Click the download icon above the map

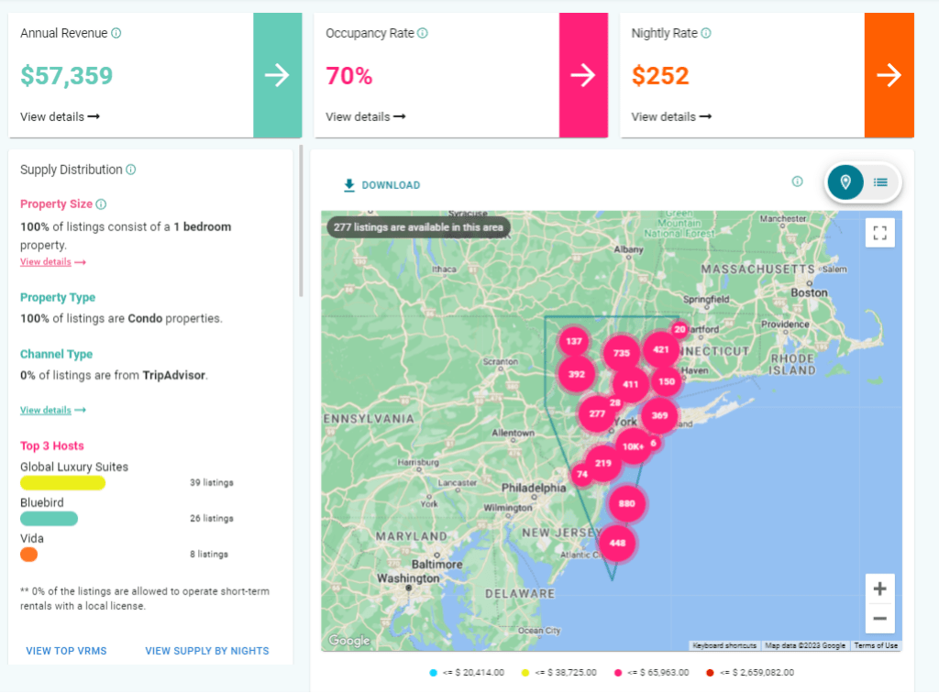348,184
